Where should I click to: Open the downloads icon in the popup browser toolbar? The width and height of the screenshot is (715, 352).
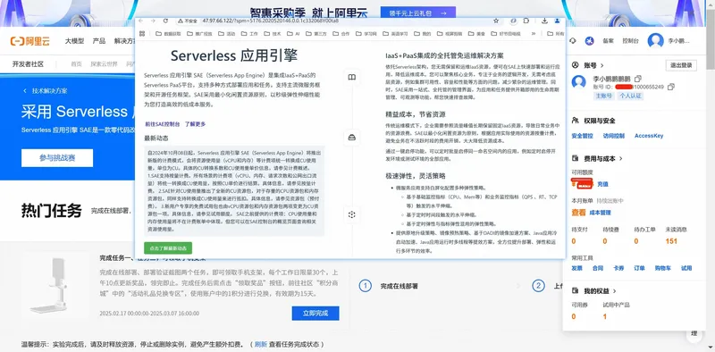click(544, 21)
